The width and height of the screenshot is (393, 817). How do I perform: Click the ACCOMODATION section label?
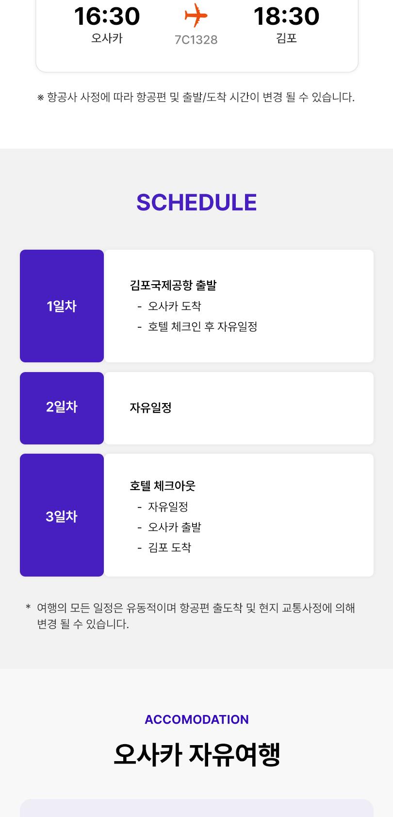pos(196,719)
